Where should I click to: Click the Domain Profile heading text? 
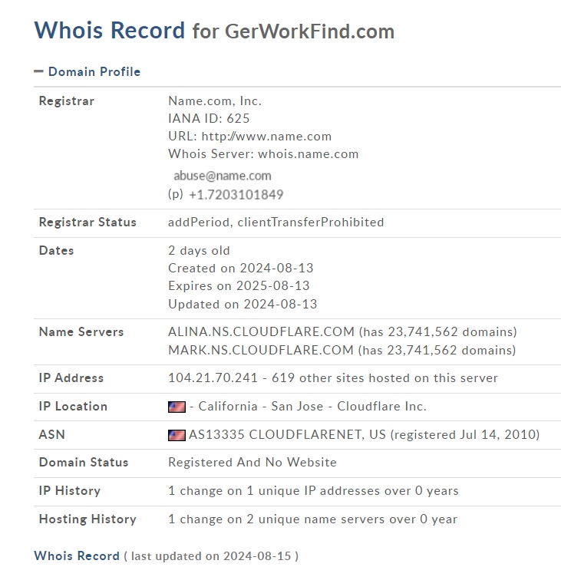point(94,71)
